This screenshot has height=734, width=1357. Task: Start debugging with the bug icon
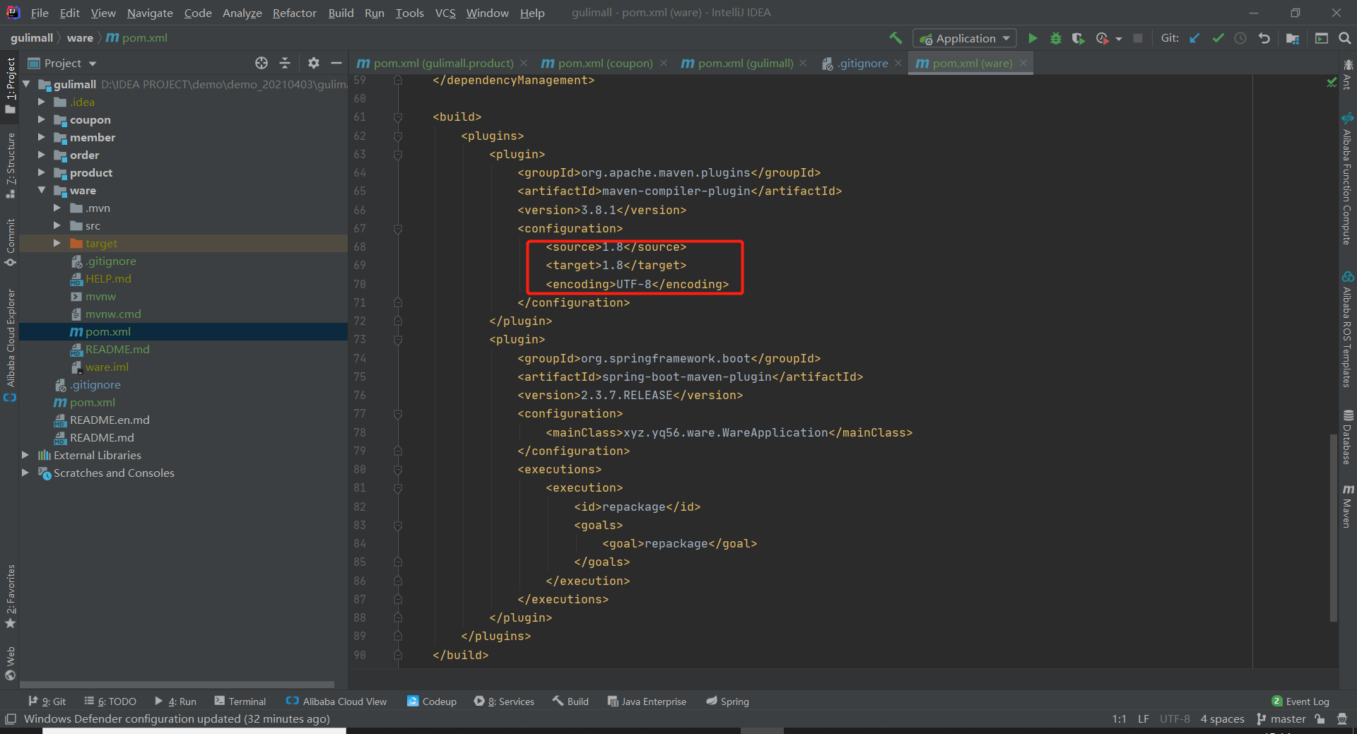[x=1055, y=38]
